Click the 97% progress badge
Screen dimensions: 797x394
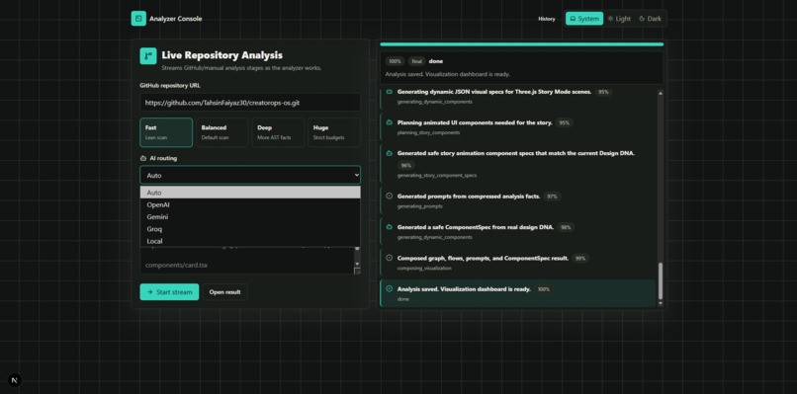552,196
